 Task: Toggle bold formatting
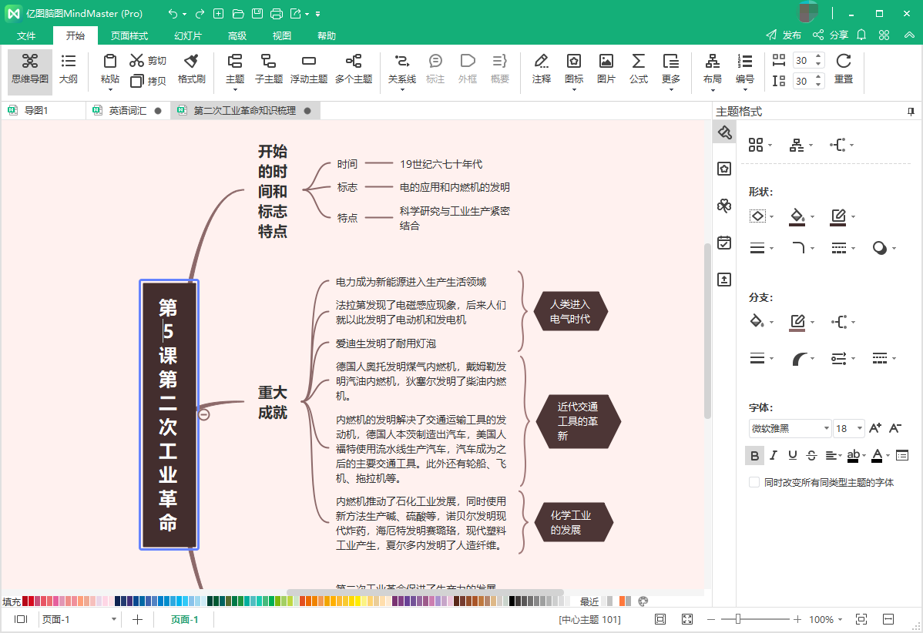(754, 455)
